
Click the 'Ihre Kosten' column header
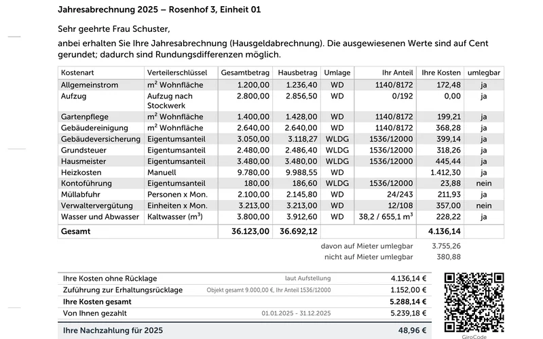(x=441, y=73)
